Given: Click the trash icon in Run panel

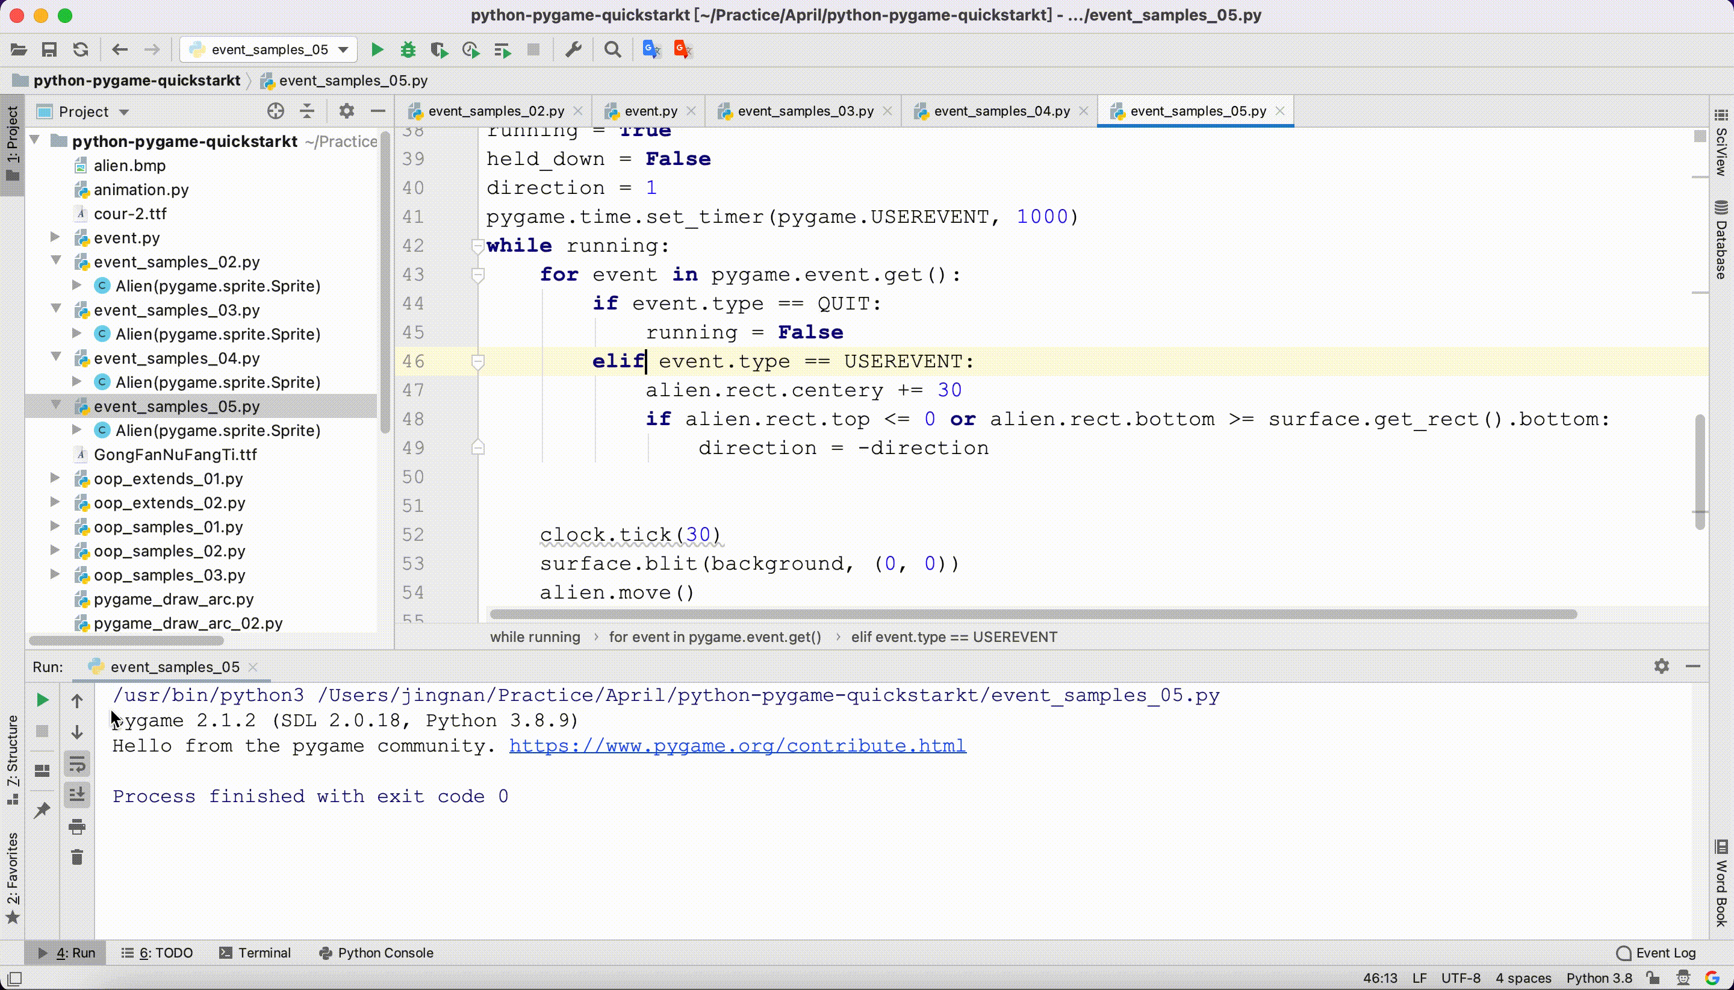Looking at the screenshot, I should point(77,858).
